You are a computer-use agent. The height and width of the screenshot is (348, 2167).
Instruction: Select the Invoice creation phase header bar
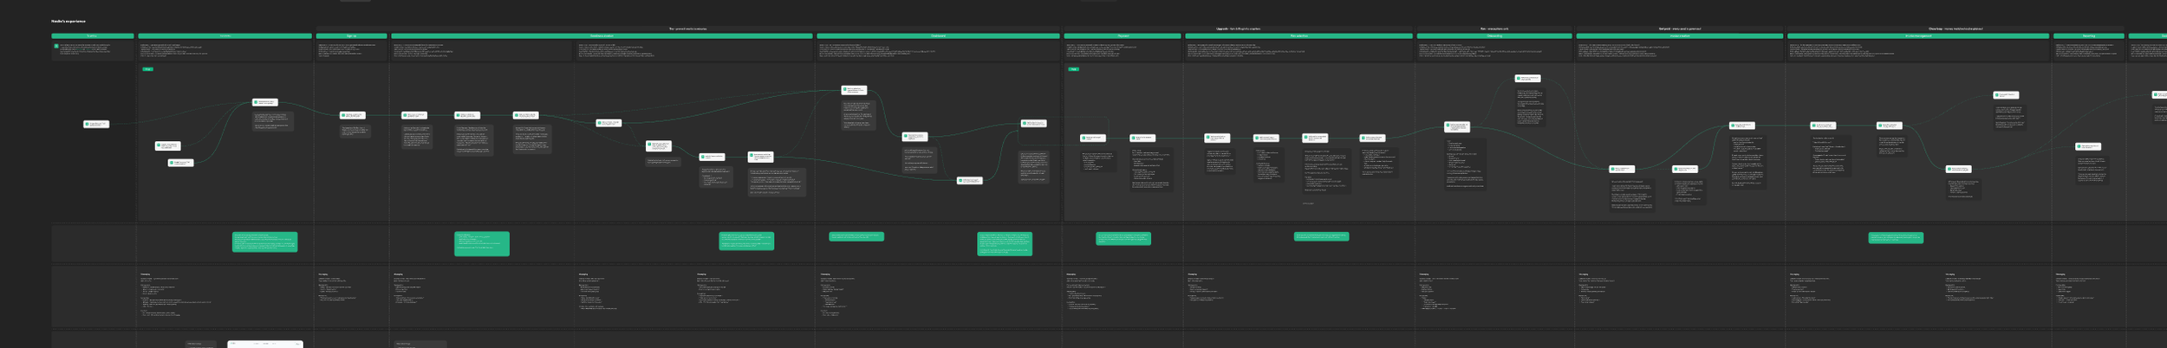point(1680,36)
